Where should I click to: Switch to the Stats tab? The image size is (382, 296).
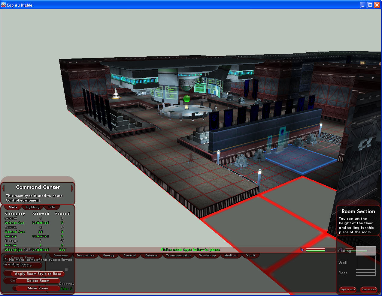pyautogui.click(x=13, y=207)
